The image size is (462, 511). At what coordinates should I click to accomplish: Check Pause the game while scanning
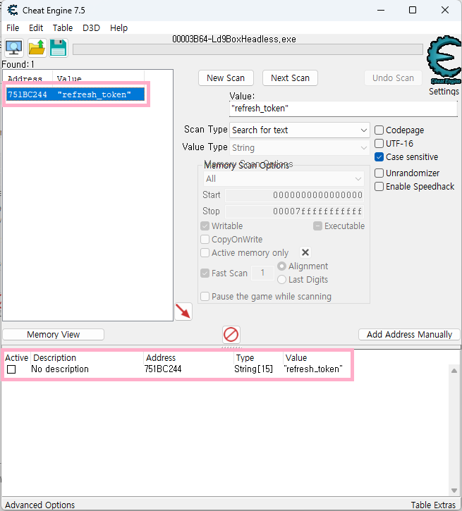(205, 296)
